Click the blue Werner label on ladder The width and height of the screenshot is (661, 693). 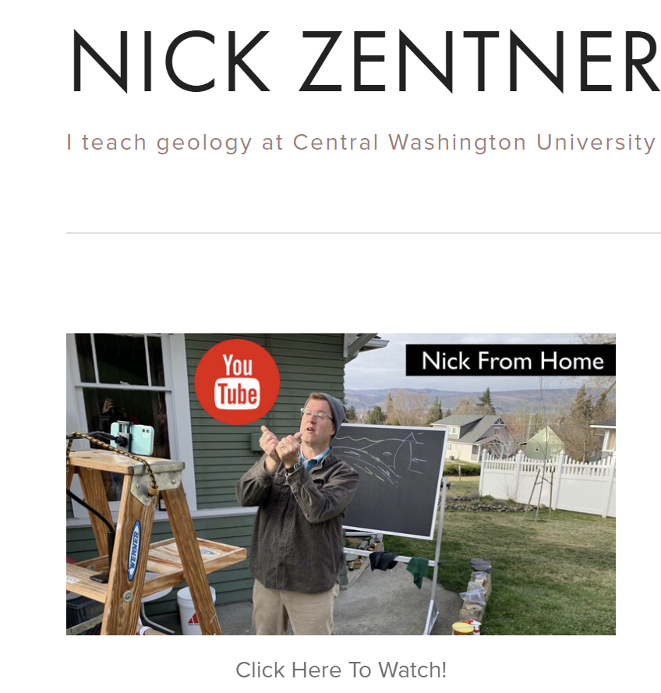pos(134,550)
